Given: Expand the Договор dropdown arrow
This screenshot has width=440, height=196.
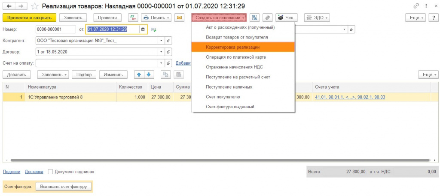Looking at the screenshot, I should [162, 52].
